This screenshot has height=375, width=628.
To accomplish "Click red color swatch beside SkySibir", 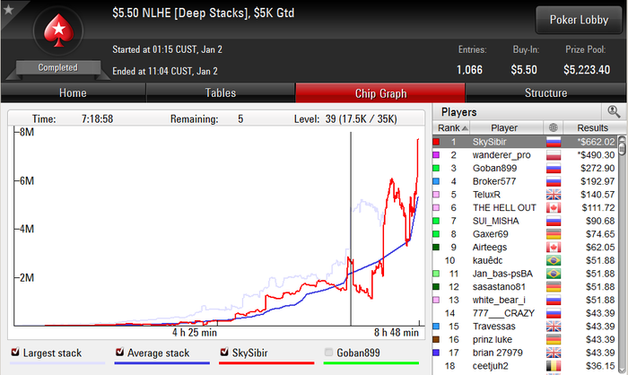I will 436,142.
